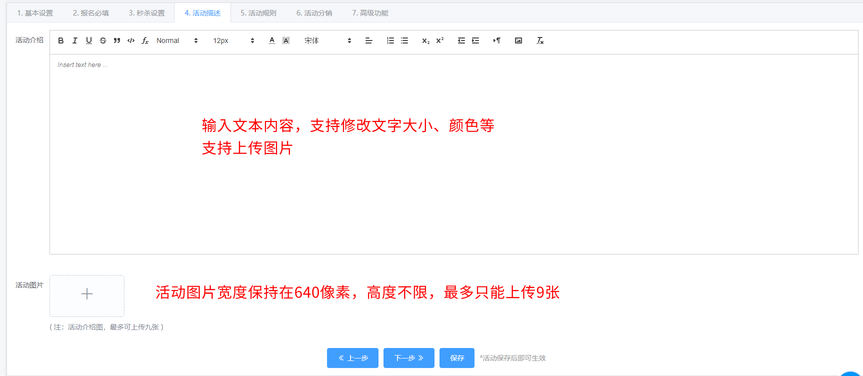
Task: Open the 1. 基本设置 tab
Action: tap(35, 13)
